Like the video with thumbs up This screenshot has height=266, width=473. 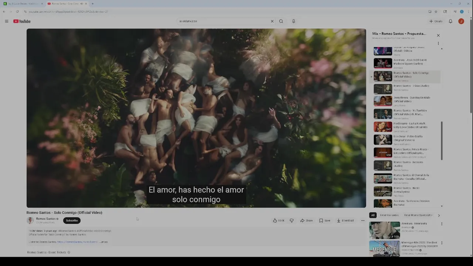[279, 221]
